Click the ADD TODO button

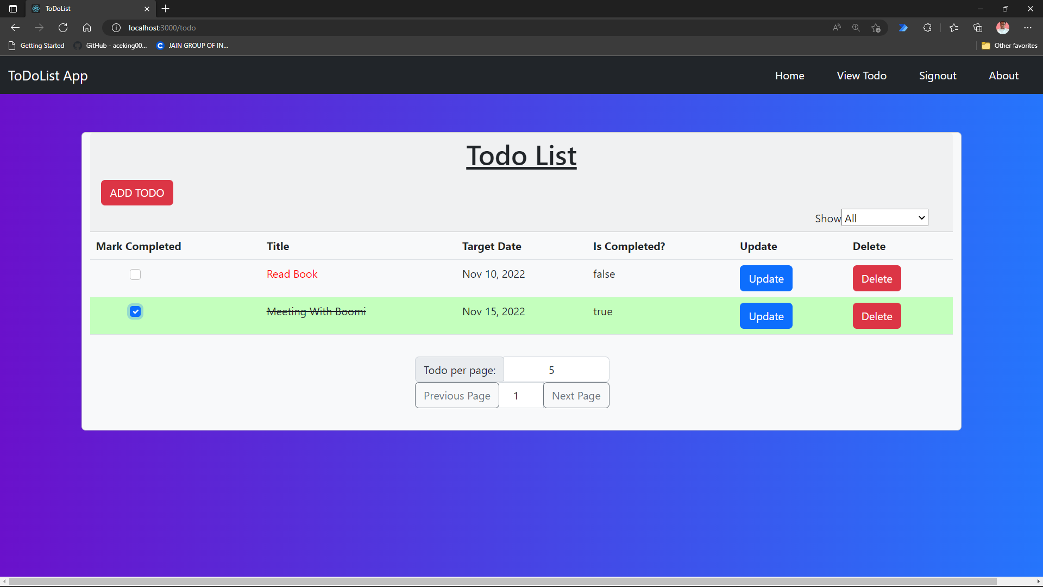click(136, 192)
